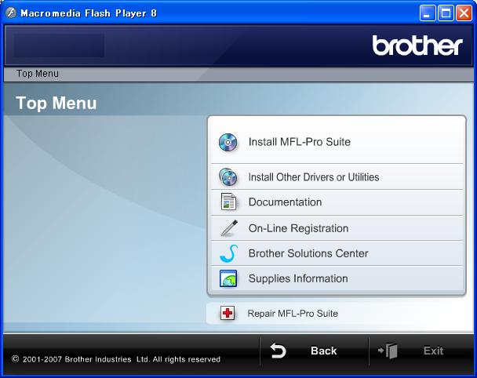477x378 pixels.
Task: Open Brother Solutions Center
Action: (337, 253)
